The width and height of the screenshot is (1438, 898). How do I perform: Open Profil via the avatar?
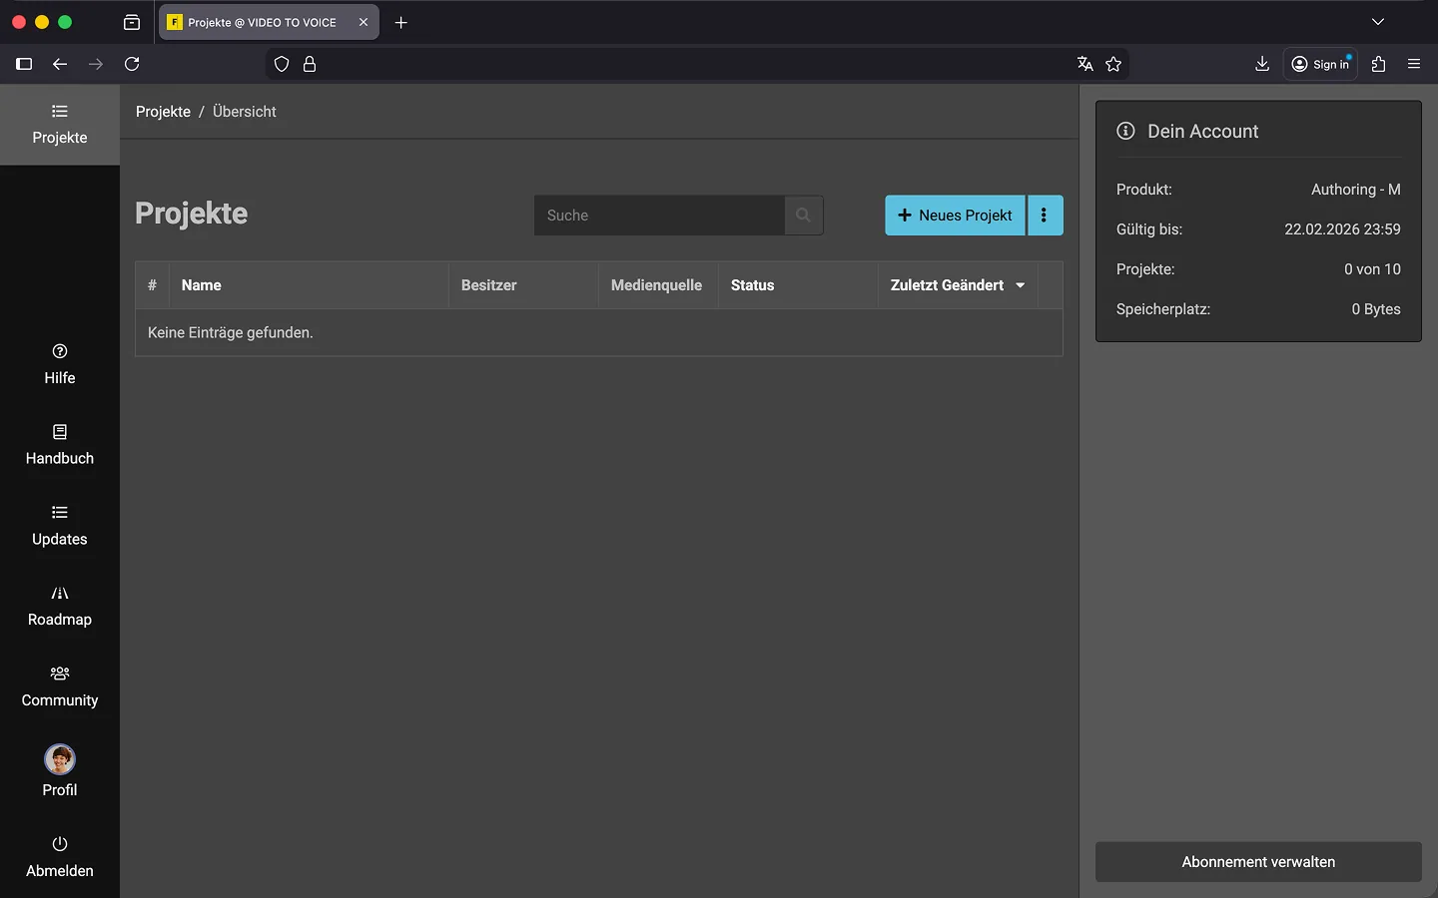(60, 760)
